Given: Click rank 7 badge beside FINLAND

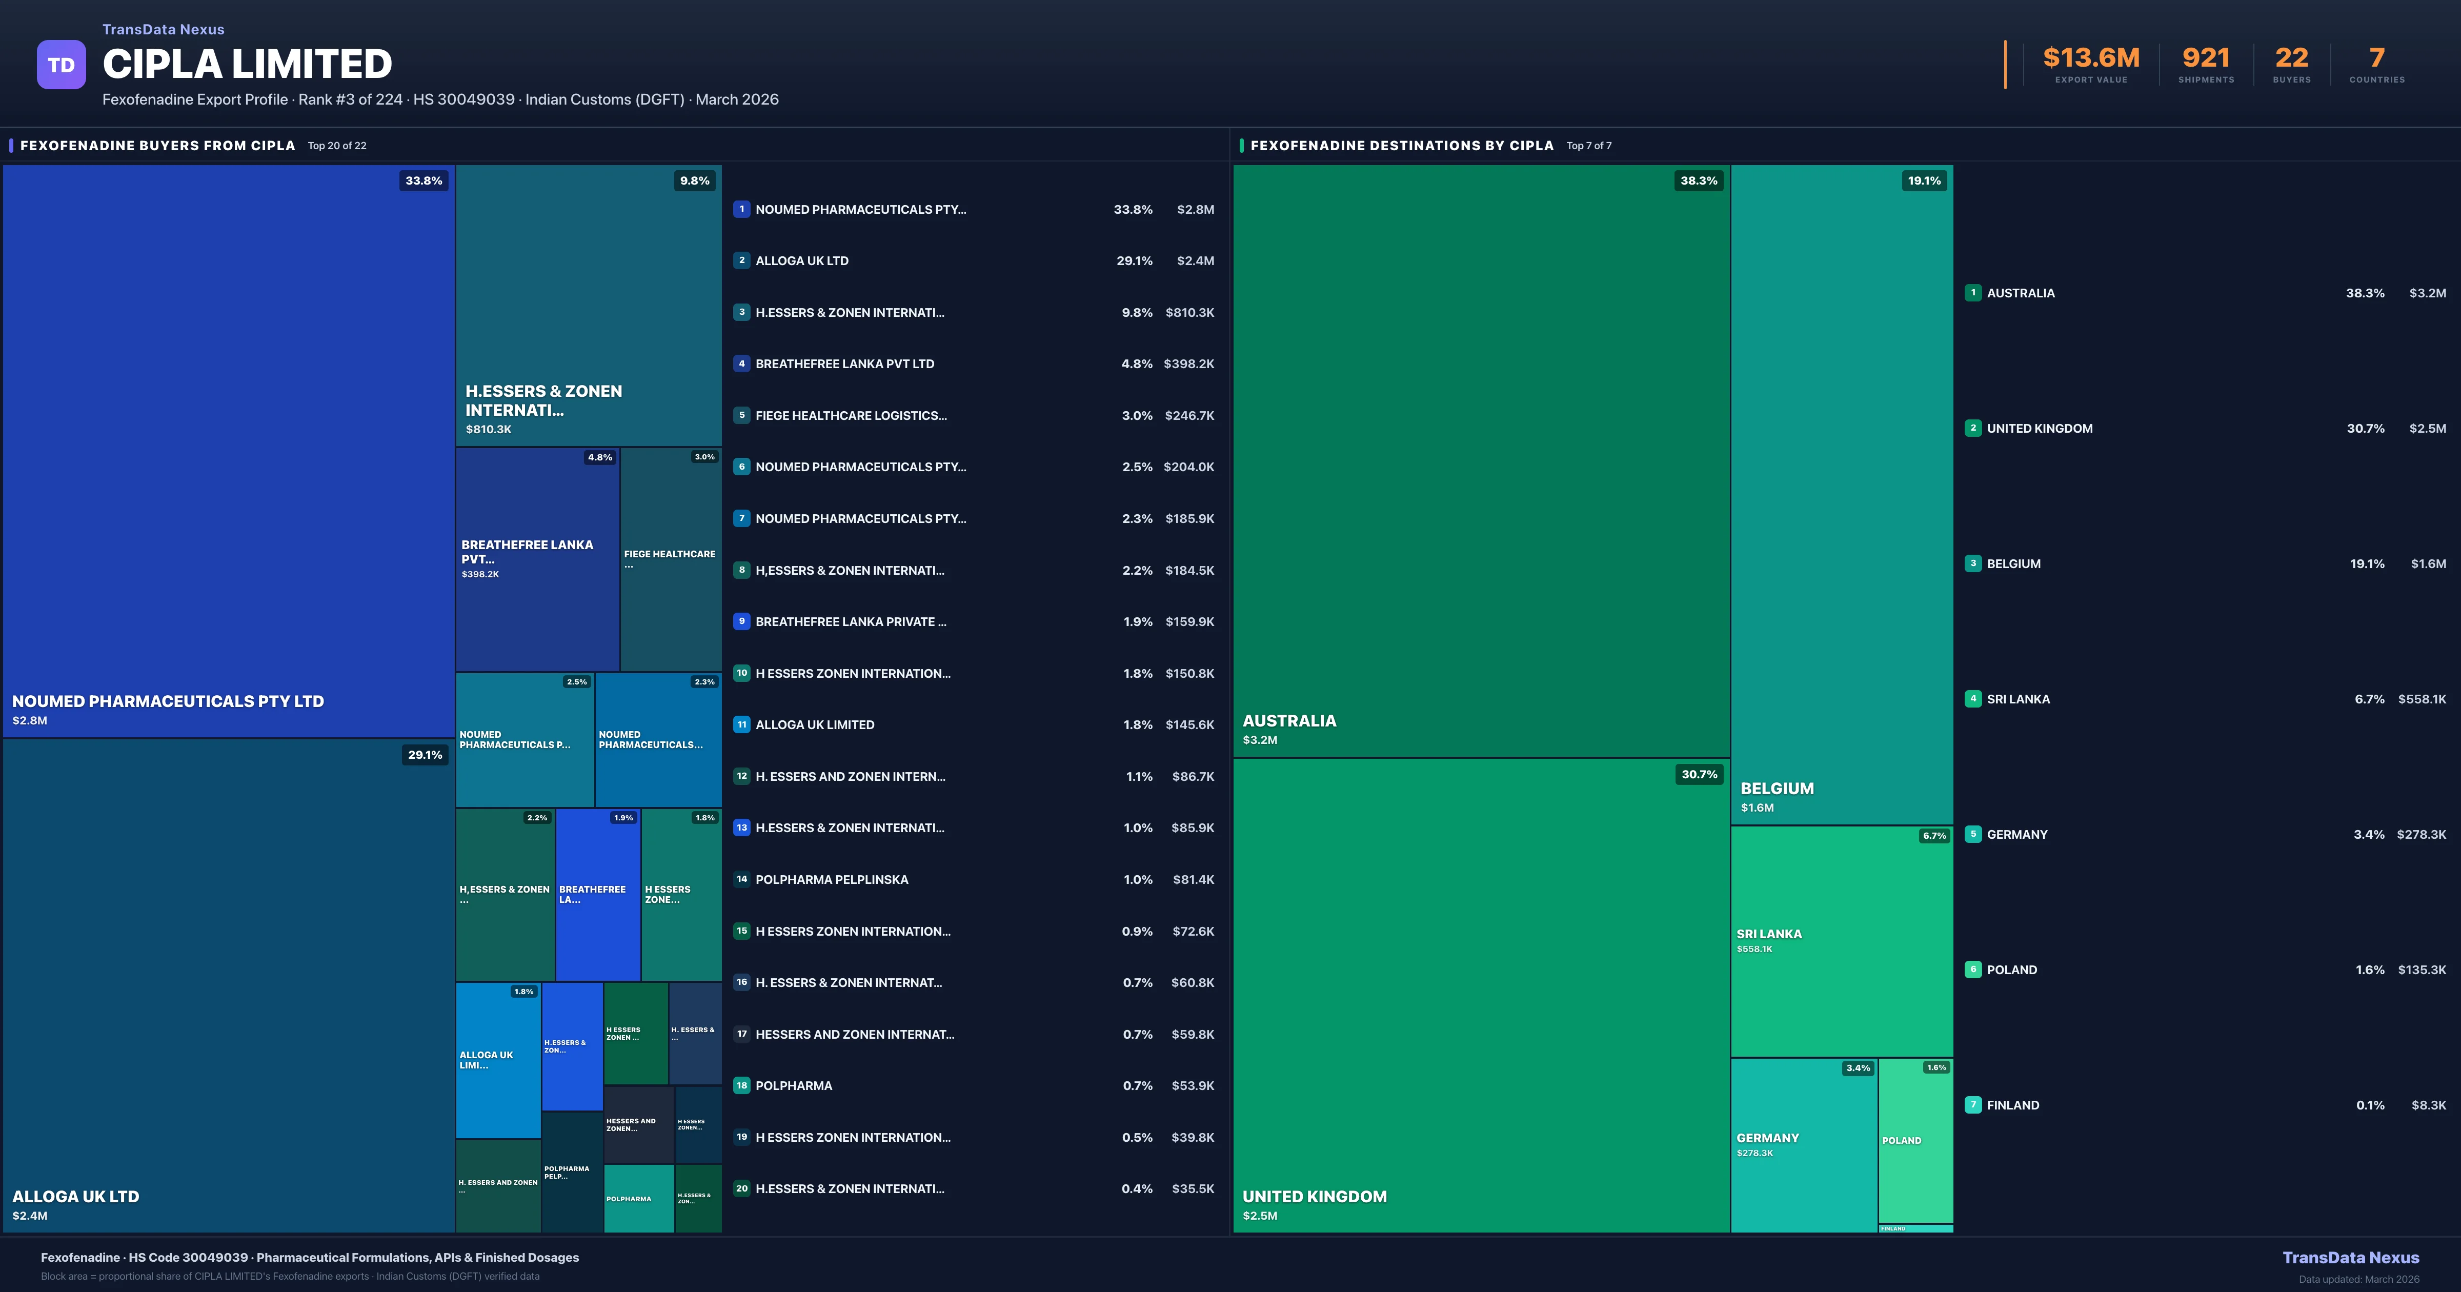Looking at the screenshot, I should click(x=1973, y=1105).
